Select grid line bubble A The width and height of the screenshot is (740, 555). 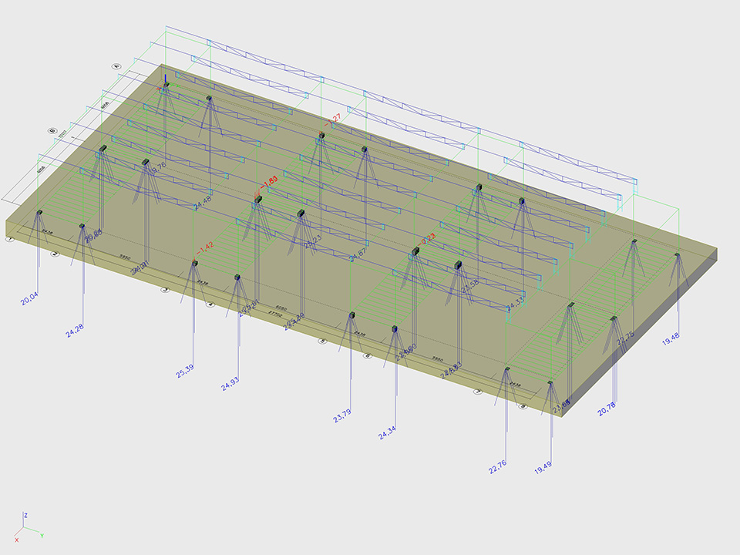point(117,66)
